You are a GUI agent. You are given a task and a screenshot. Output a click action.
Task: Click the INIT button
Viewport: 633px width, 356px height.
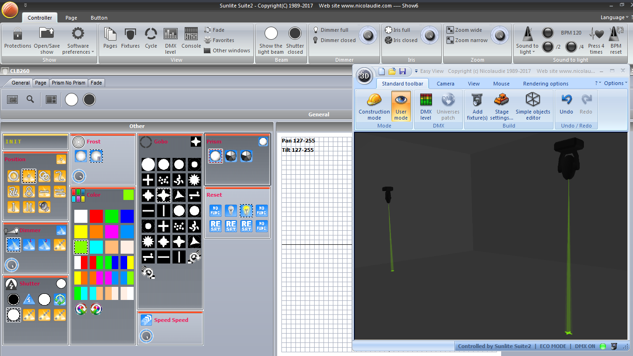click(x=36, y=142)
